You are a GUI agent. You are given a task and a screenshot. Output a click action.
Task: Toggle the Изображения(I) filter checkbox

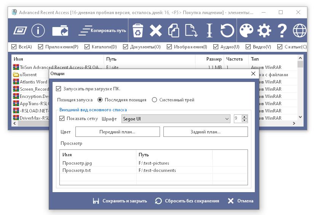[x=169, y=47]
